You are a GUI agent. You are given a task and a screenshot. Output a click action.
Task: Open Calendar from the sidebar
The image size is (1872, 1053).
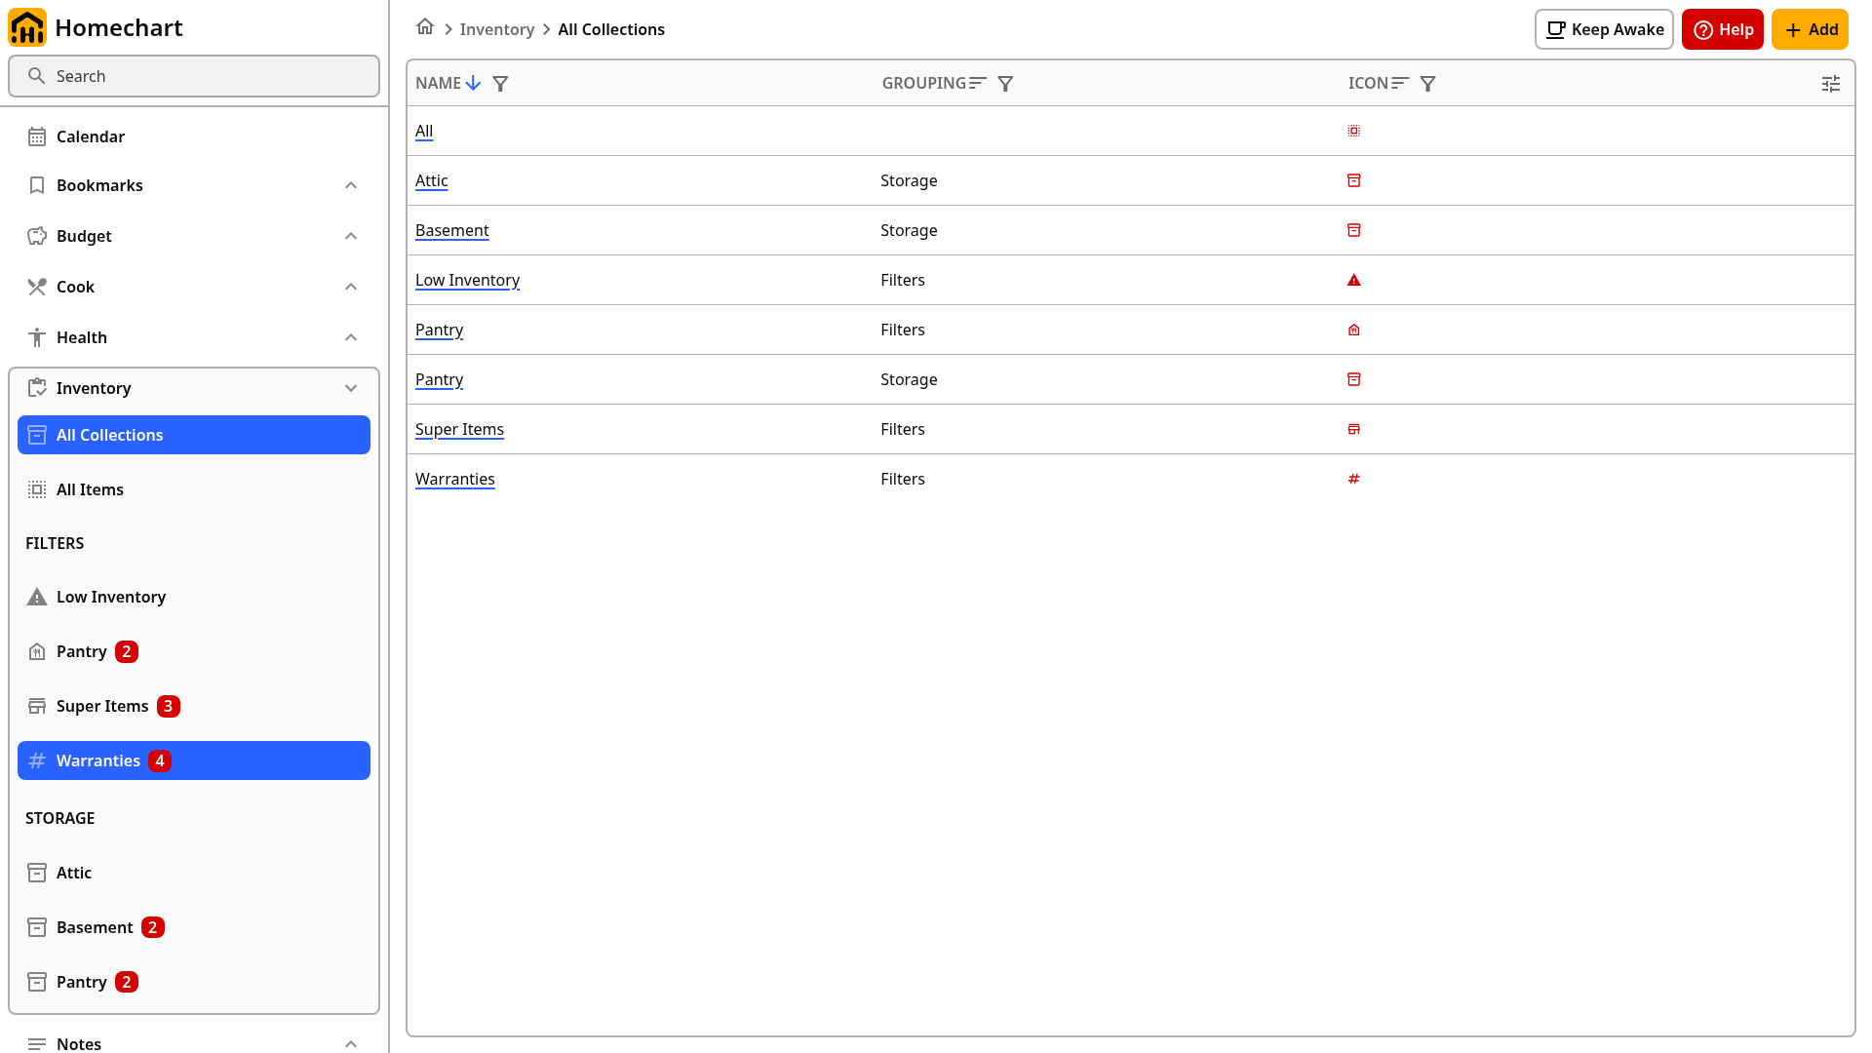pos(194,136)
